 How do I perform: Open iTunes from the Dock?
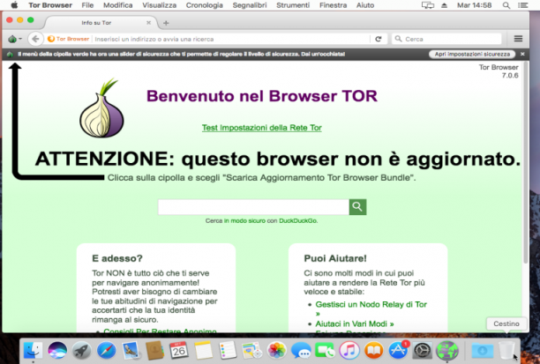click(x=349, y=351)
